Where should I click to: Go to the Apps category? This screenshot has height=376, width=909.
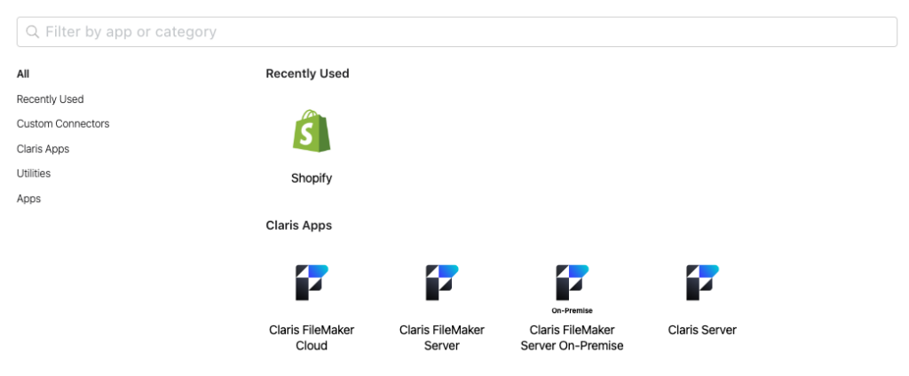[x=29, y=199]
